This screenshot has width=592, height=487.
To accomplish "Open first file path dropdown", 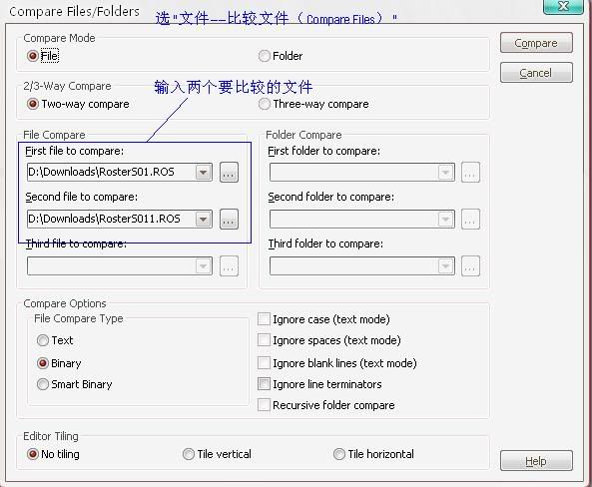I will point(203,173).
